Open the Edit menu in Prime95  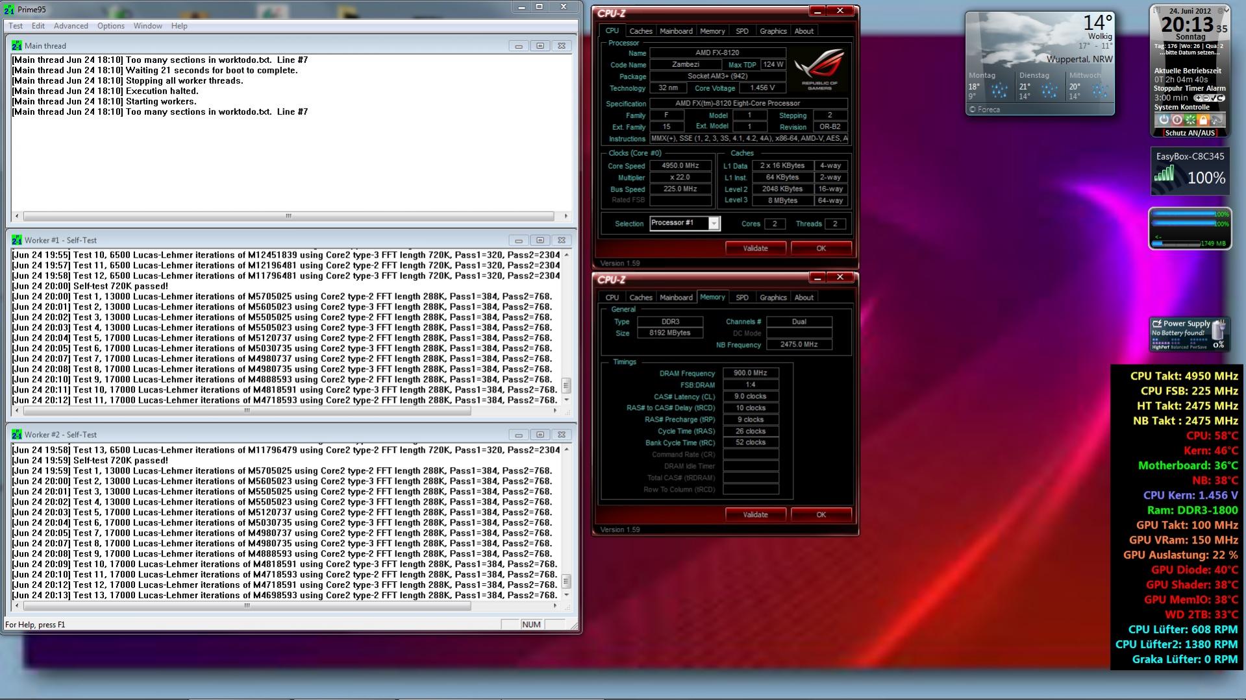(x=38, y=26)
